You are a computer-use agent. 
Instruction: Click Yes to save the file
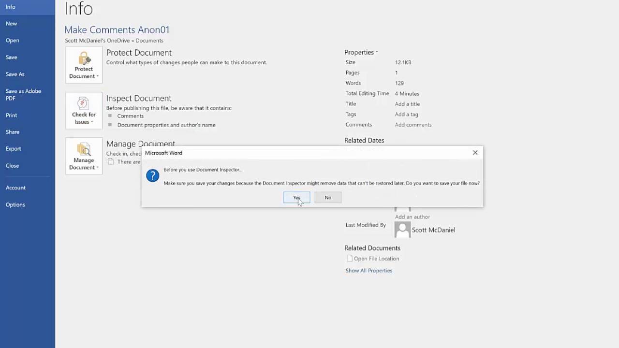coord(296,197)
